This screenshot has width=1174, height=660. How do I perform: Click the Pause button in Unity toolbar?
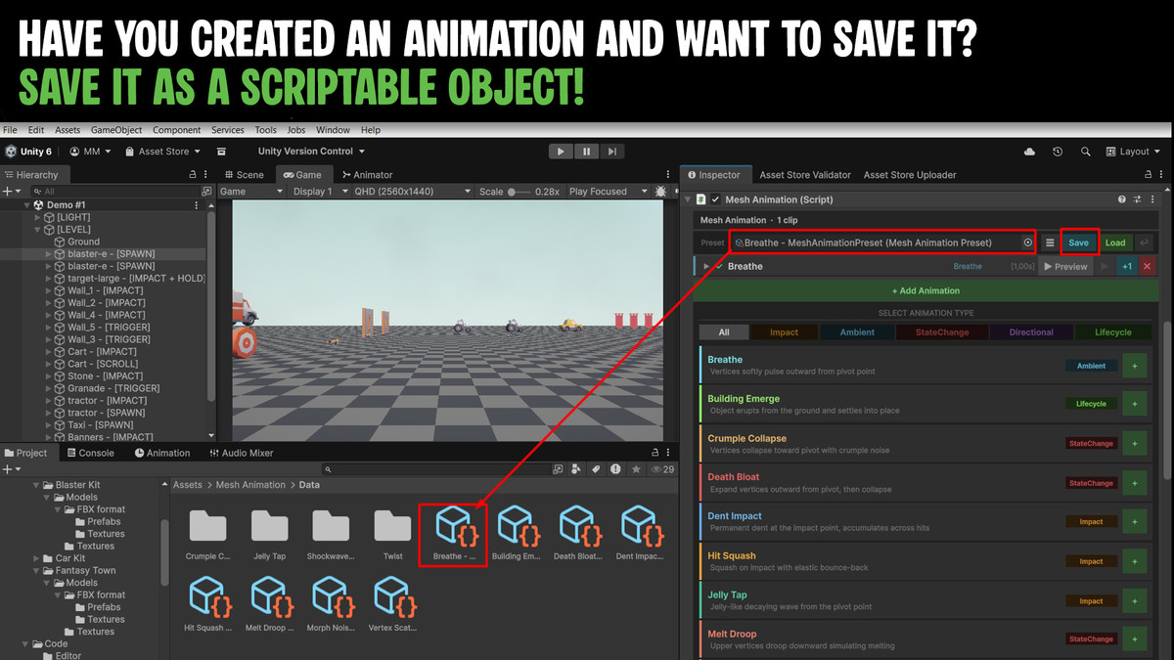click(586, 152)
